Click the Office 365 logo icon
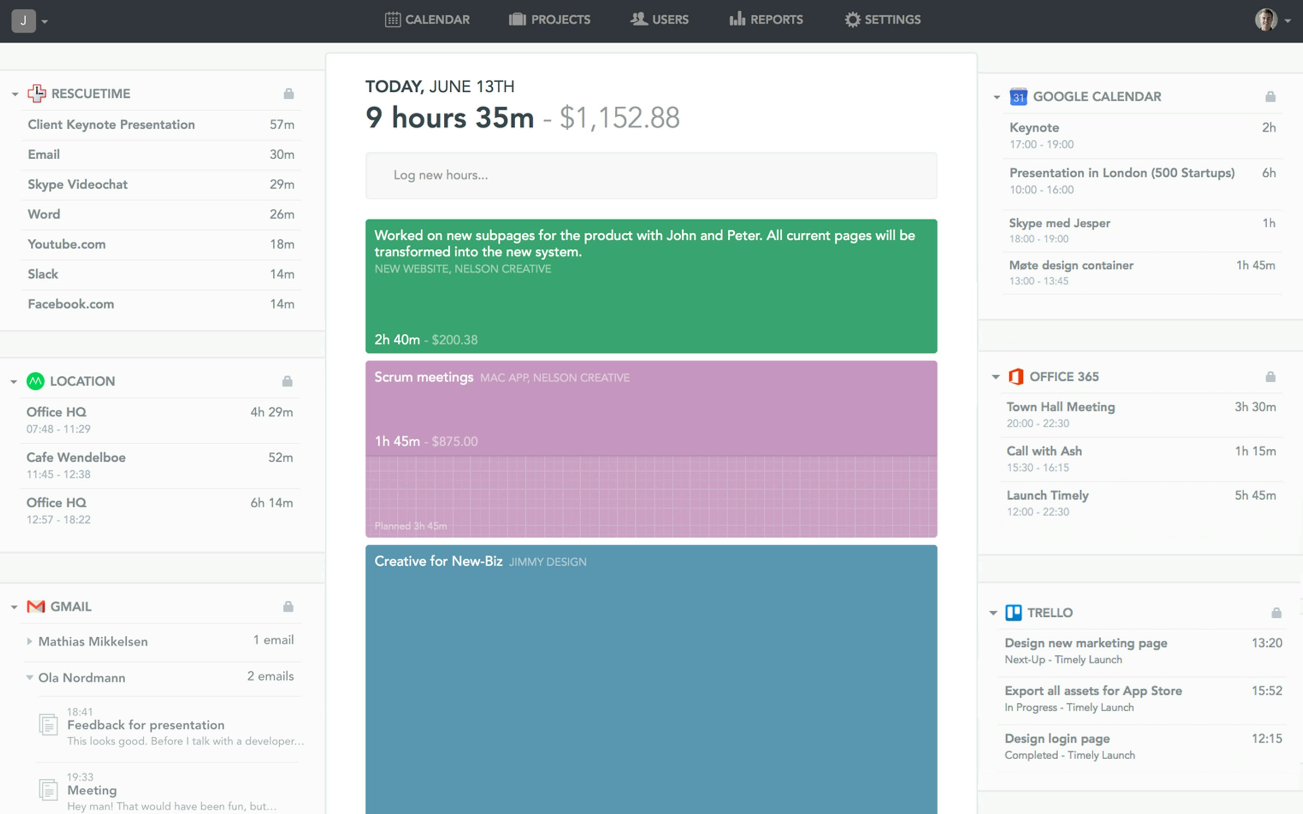1303x814 pixels. click(1015, 377)
